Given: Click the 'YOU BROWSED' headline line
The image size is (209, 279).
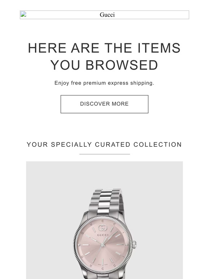Looking at the screenshot, I should point(104,65).
